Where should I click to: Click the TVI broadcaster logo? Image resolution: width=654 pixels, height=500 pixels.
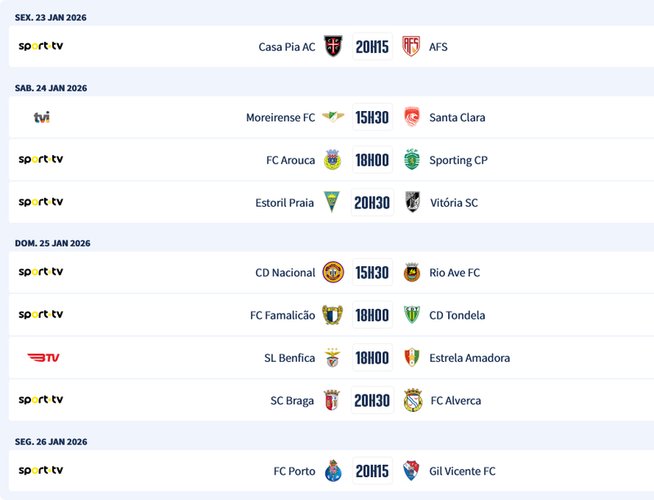click(x=42, y=118)
